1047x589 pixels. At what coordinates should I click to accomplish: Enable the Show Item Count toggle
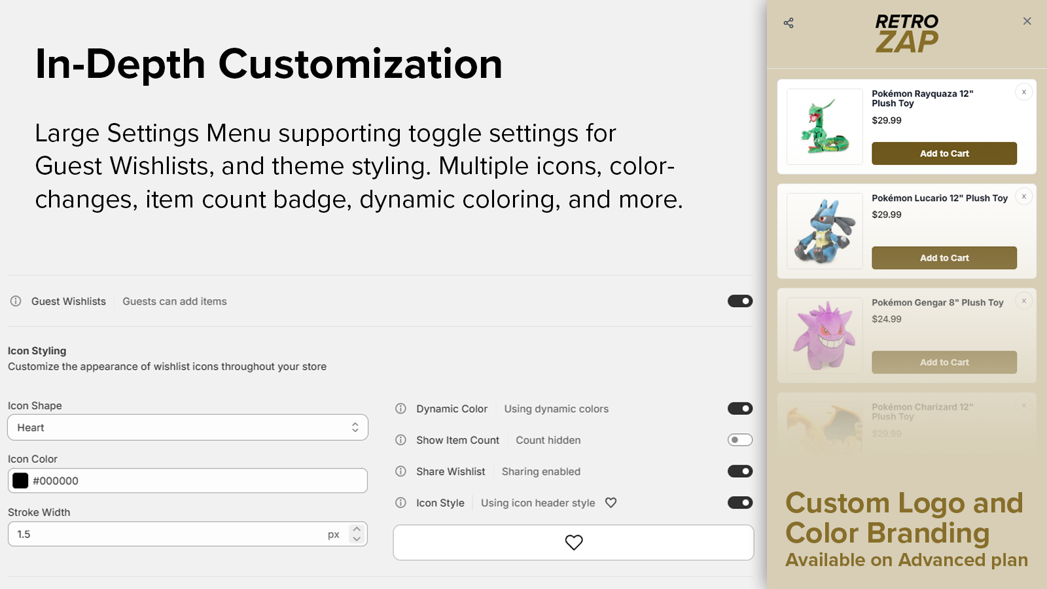(739, 440)
